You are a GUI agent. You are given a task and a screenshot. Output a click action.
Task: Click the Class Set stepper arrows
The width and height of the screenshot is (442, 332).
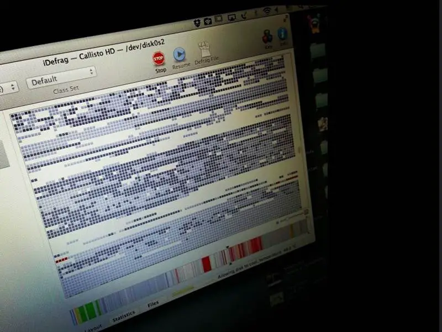(x=91, y=72)
